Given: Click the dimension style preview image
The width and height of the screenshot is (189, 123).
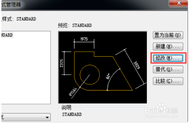Looking at the screenshot, I should point(102,67).
